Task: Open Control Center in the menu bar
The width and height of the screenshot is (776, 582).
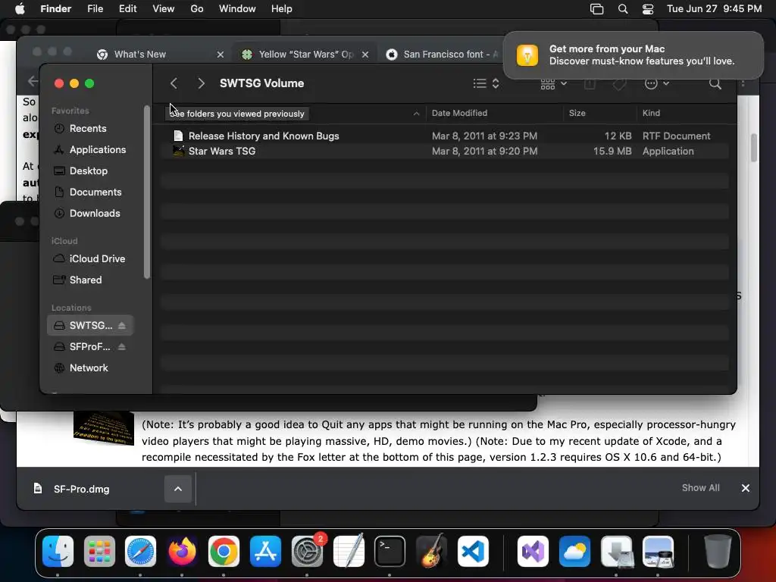Action: click(x=648, y=9)
